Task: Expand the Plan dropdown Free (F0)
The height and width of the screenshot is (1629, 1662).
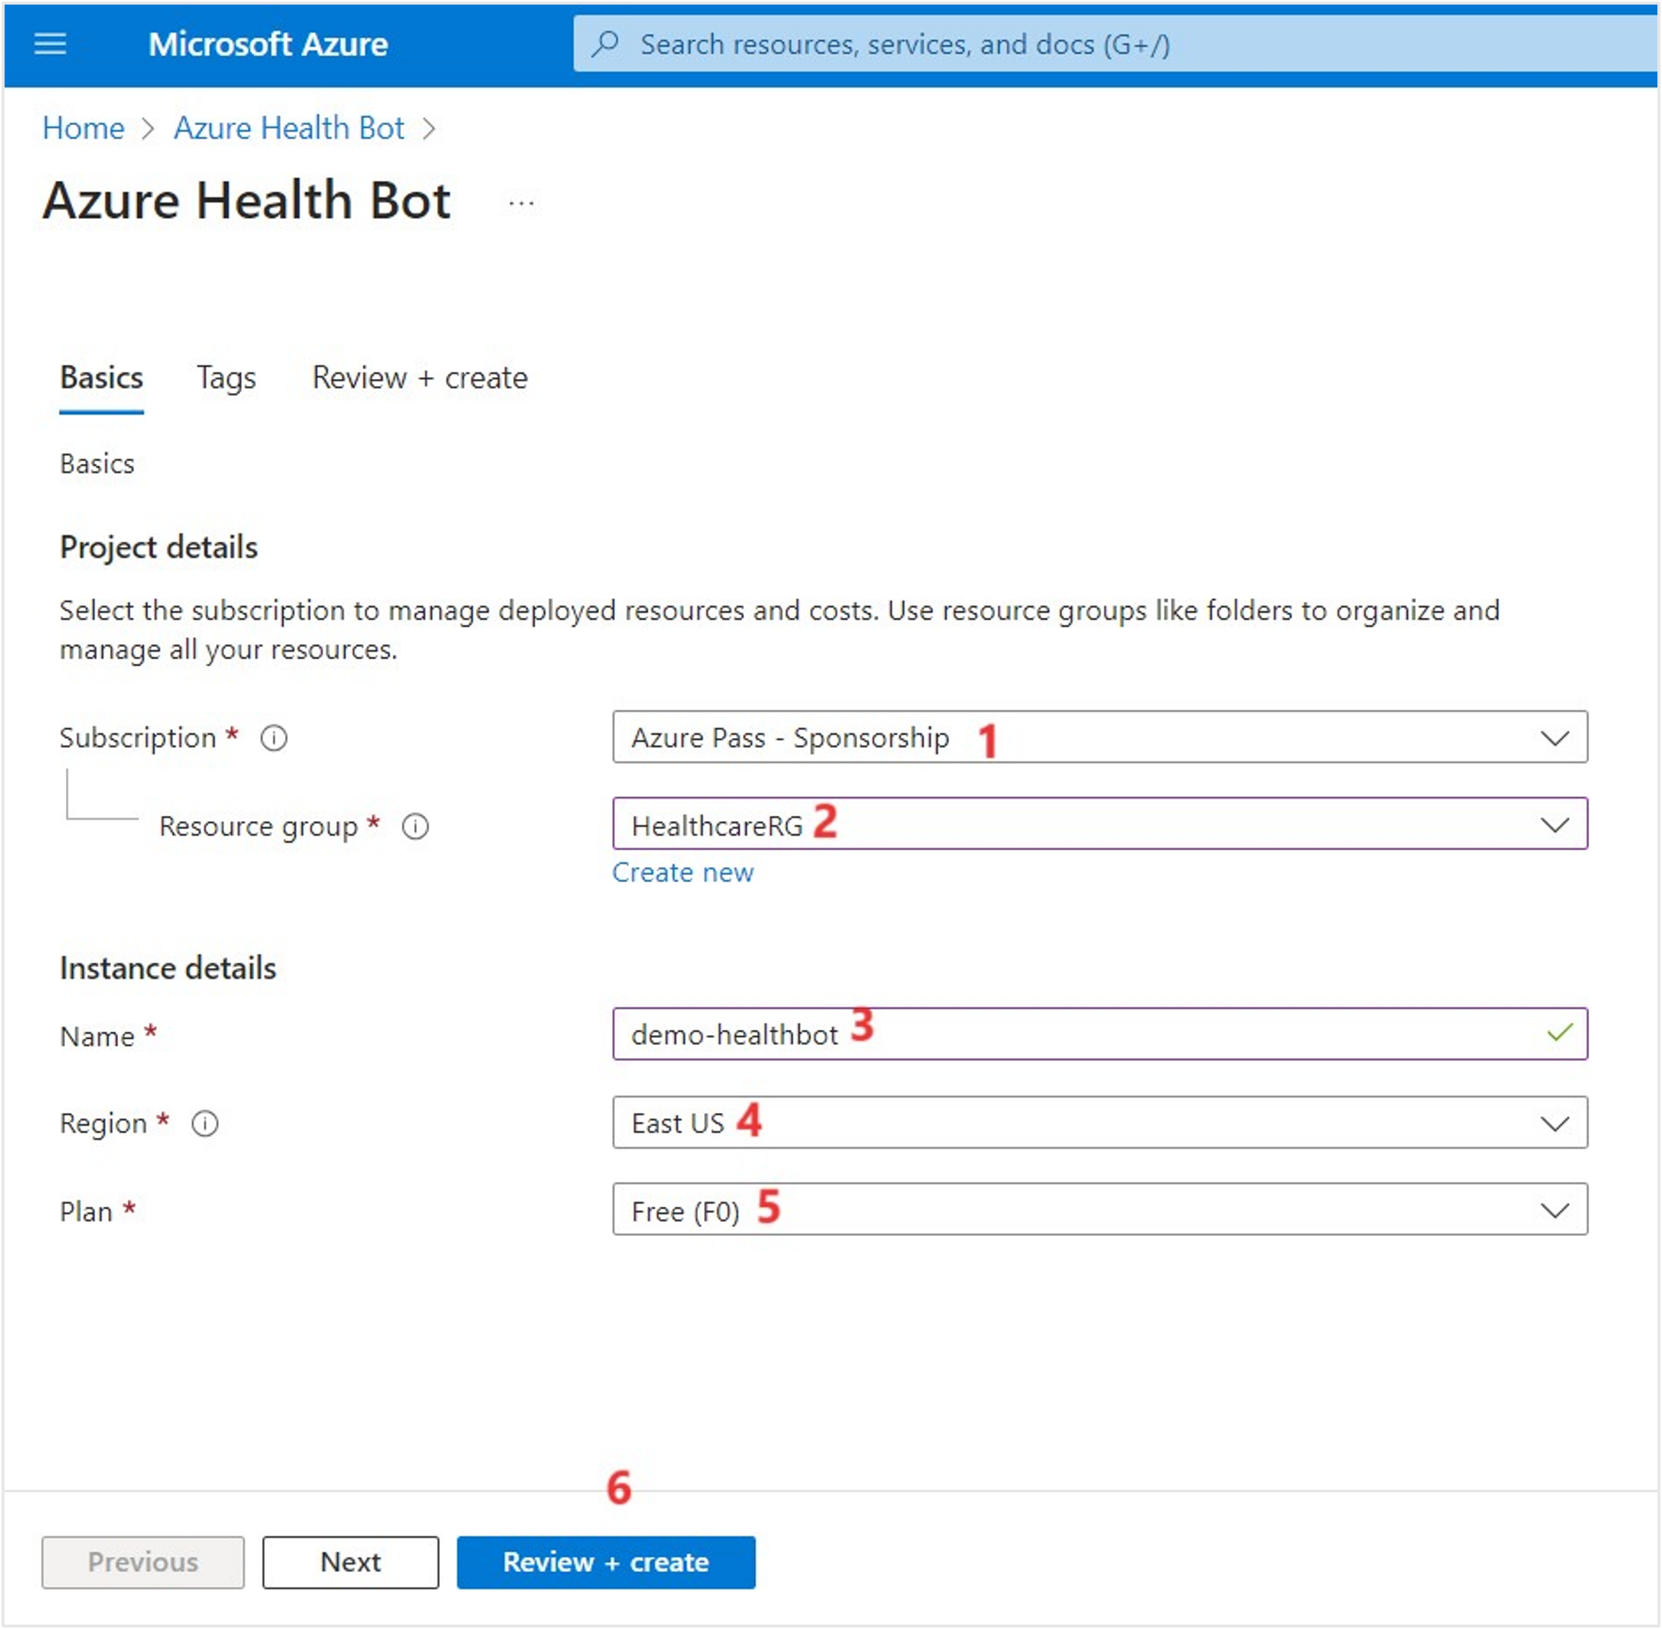Action: coord(1100,1209)
